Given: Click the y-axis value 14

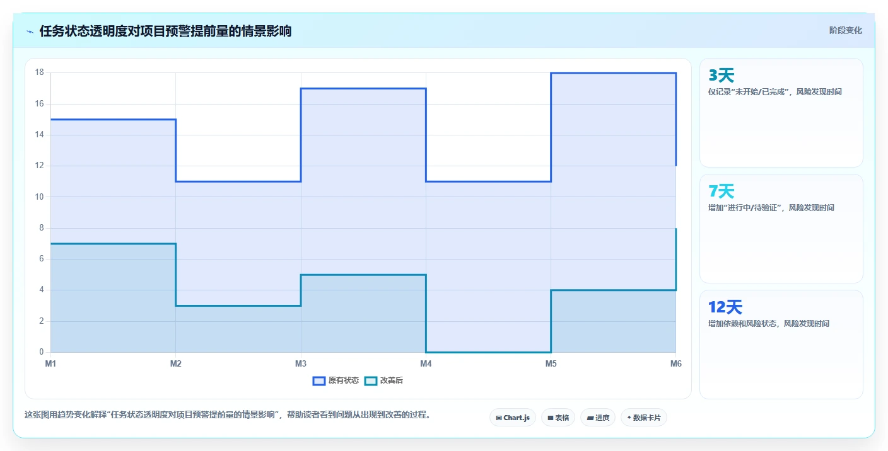Looking at the screenshot, I should 39,135.
